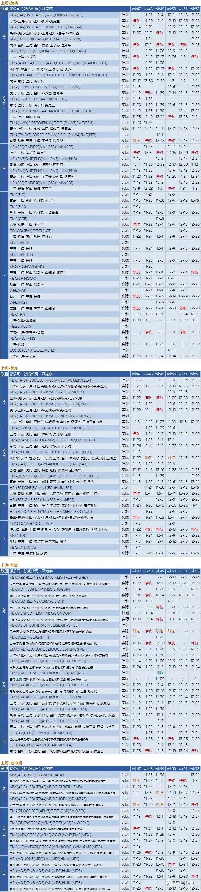The height and width of the screenshot is (892, 201).
Task: Select wk50 header in 上海-北欧 table
Action: [x=171, y=571]
